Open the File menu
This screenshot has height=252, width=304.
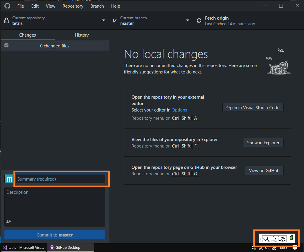[x=20, y=6]
